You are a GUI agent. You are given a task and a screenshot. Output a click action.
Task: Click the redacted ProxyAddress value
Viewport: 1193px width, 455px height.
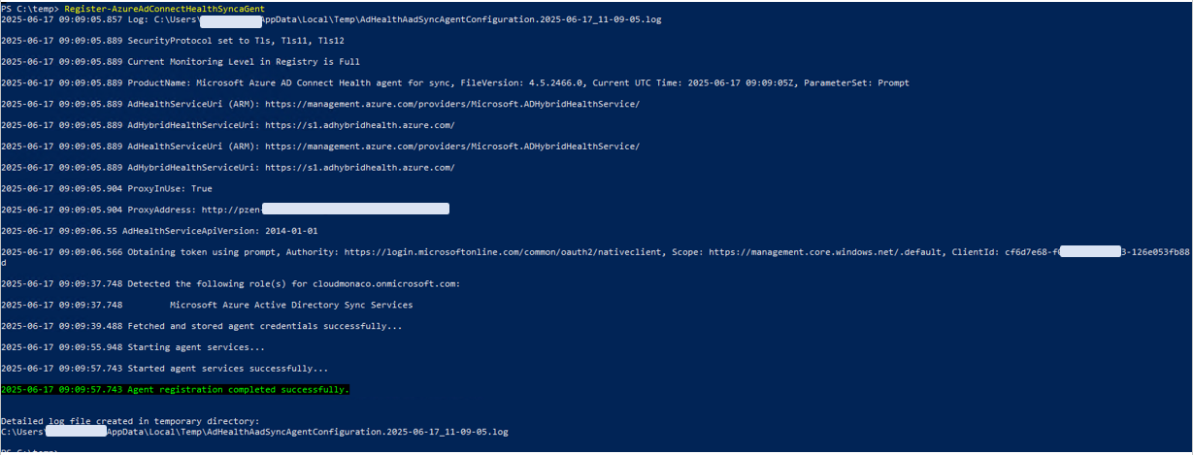(x=355, y=209)
